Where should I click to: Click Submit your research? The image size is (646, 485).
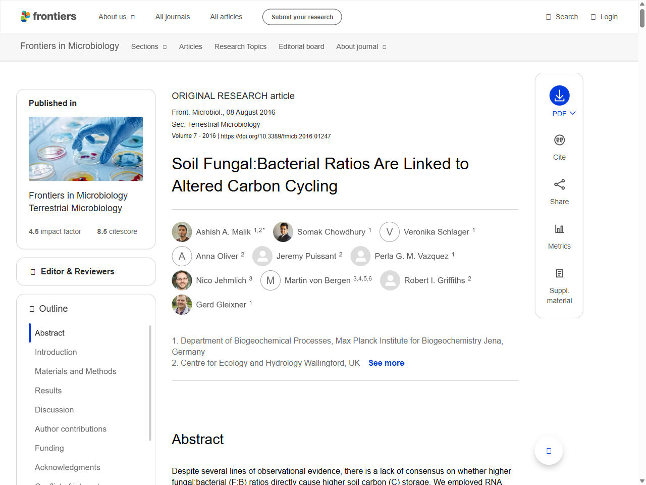coord(302,17)
